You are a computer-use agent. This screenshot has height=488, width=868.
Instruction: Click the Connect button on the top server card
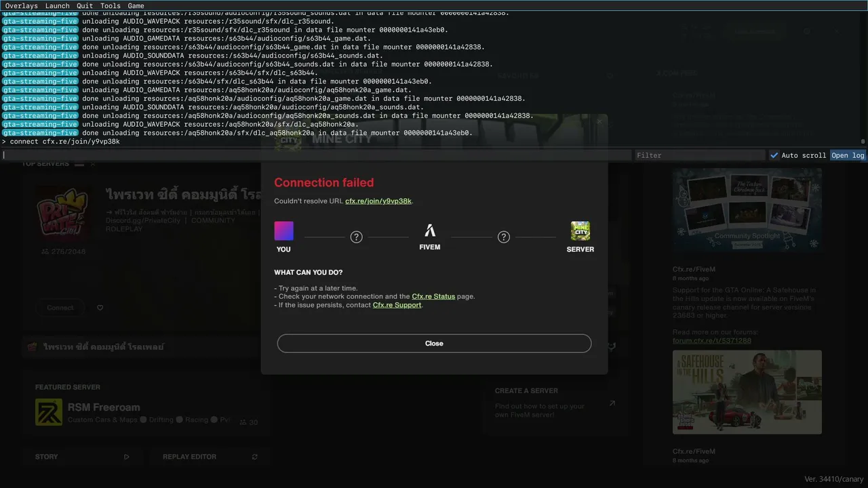pyautogui.click(x=60, y=308)
